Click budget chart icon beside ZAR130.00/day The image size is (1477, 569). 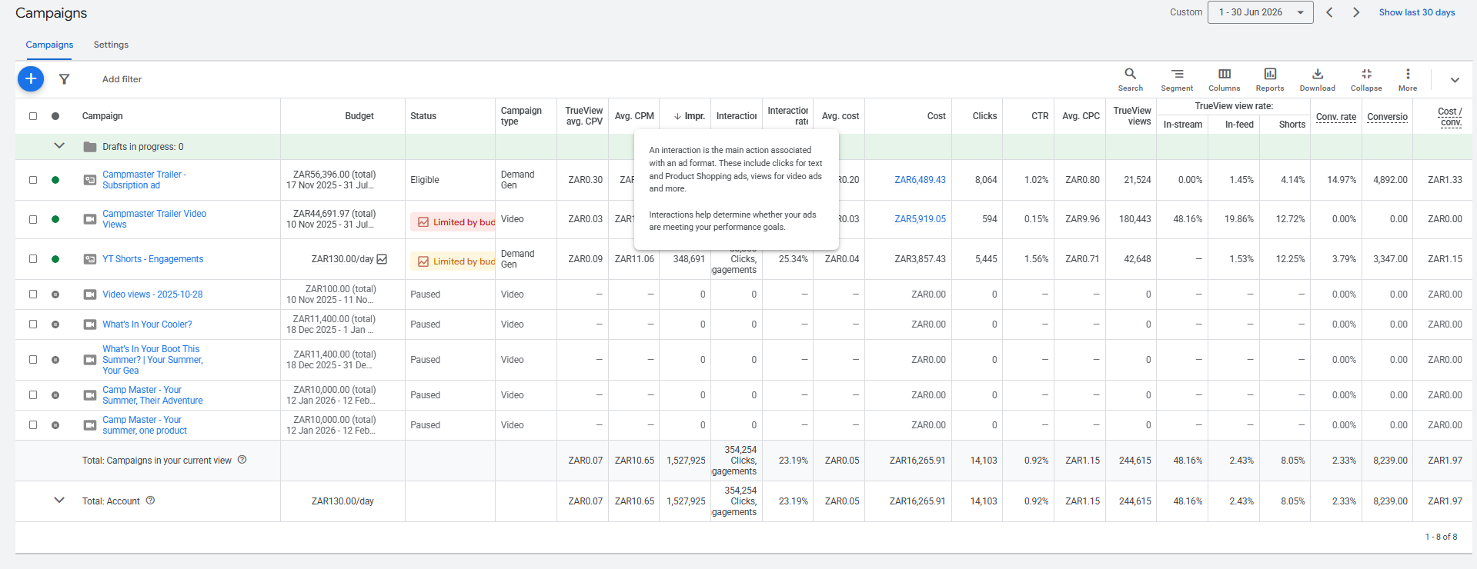382,259
